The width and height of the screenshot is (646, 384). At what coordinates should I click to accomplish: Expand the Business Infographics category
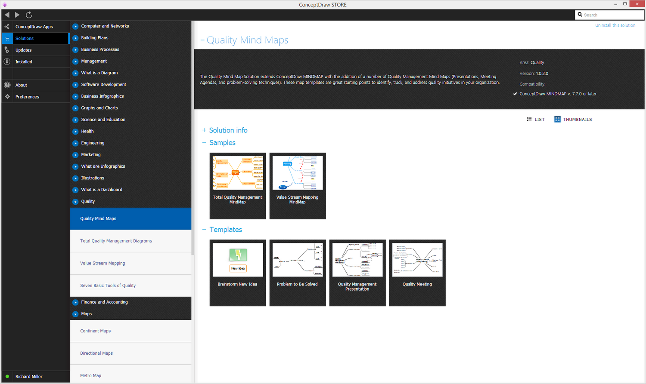tap(75, 96)
